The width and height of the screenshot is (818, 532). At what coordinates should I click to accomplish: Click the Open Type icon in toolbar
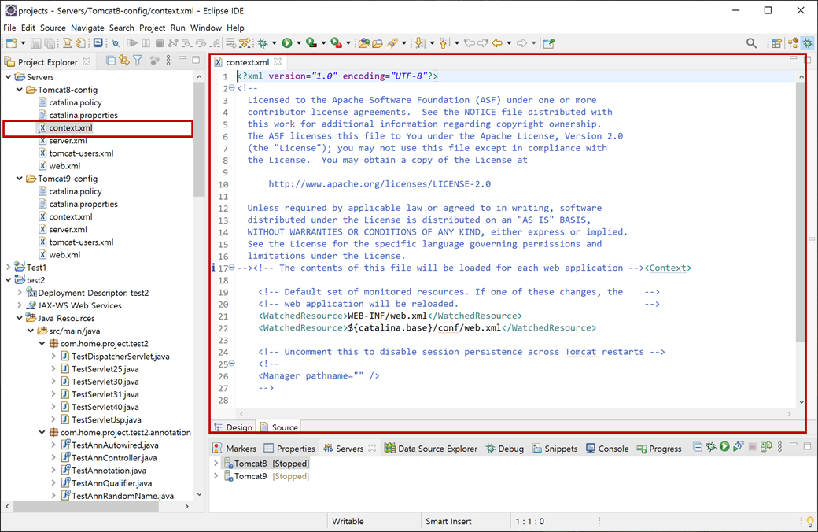(x=363, y=43)
